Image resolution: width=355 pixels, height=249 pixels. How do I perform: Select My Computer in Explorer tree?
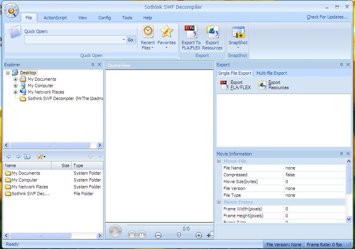coord(41,86)
